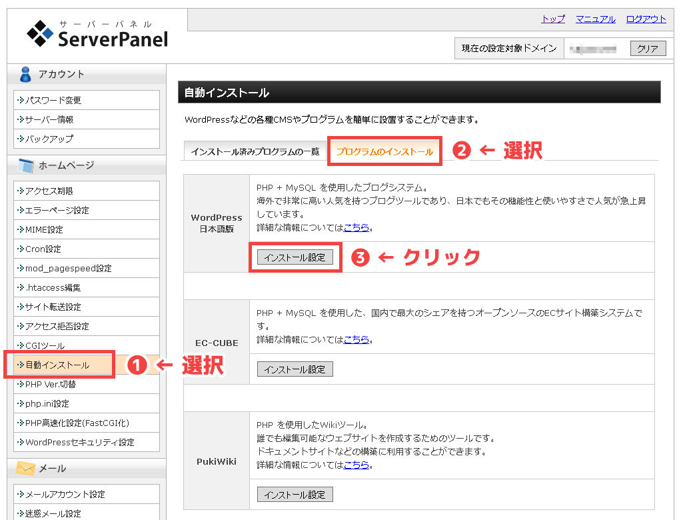
Task: Click the 現在の設定対象ドメイン label
Action: pyautogui.click(x=509, y=49)
